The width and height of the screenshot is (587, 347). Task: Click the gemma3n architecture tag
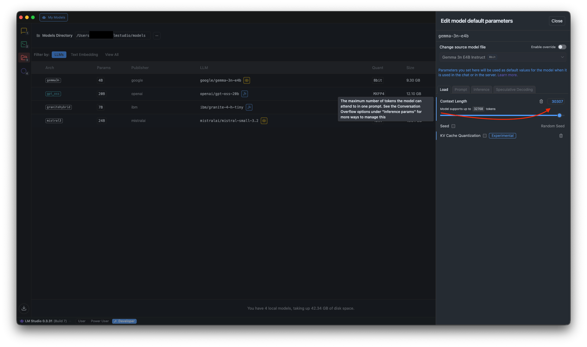[53, 80]
